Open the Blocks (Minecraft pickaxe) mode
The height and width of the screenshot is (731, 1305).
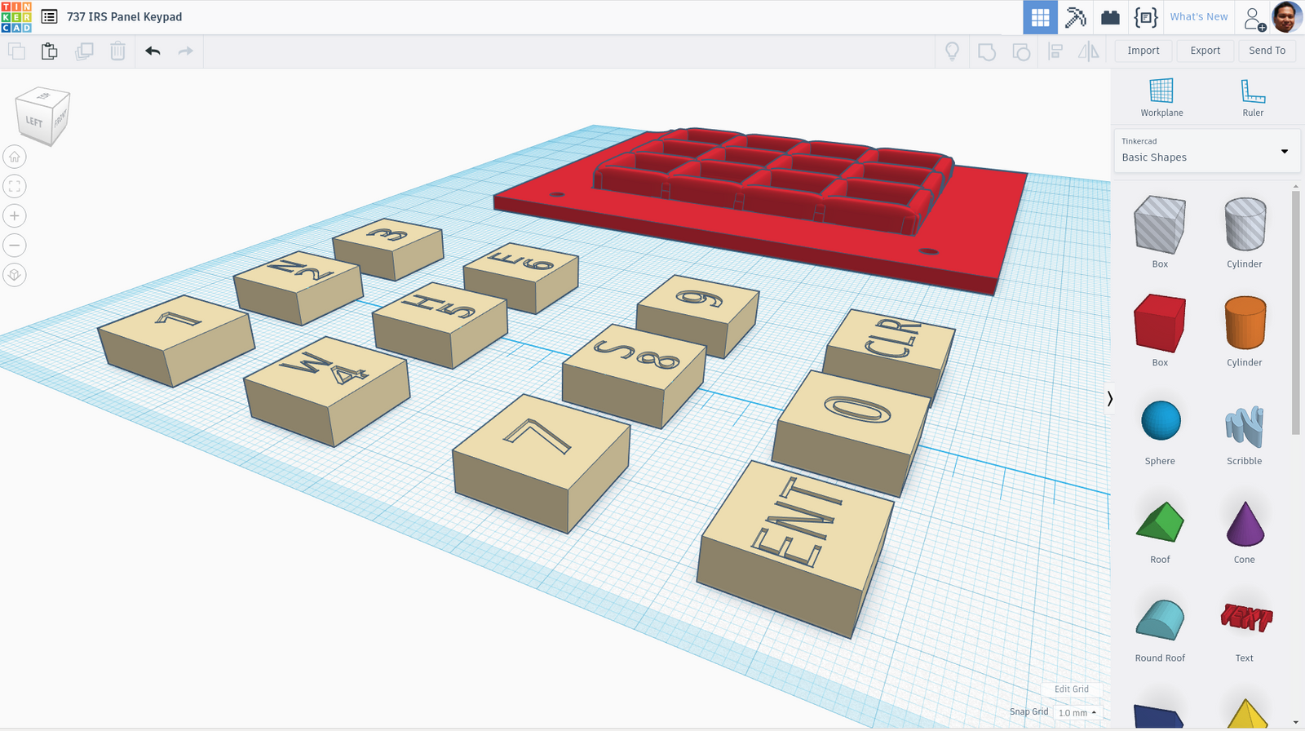click(1075, 17)
